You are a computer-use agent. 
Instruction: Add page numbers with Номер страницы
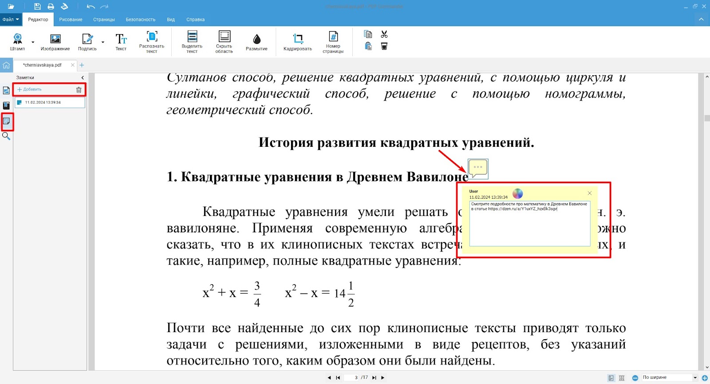click(x=333, y=42)
